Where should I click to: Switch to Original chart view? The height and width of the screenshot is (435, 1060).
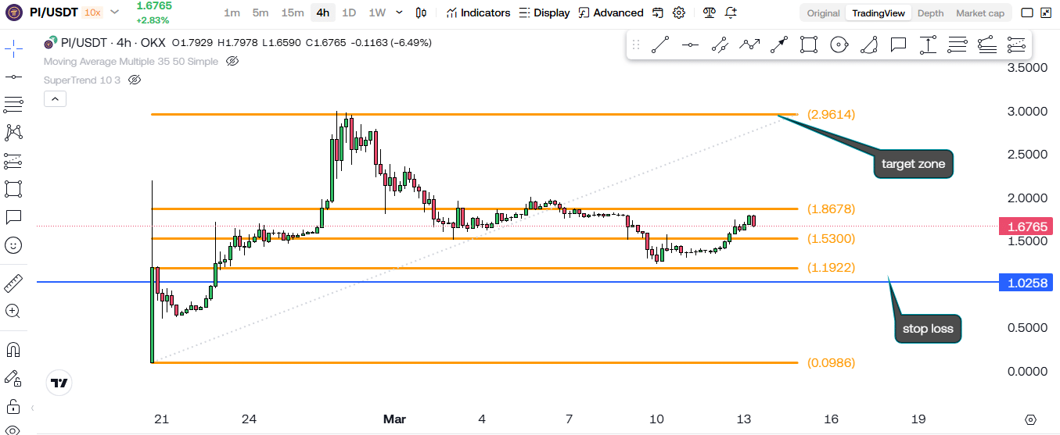tap(823, 13)
